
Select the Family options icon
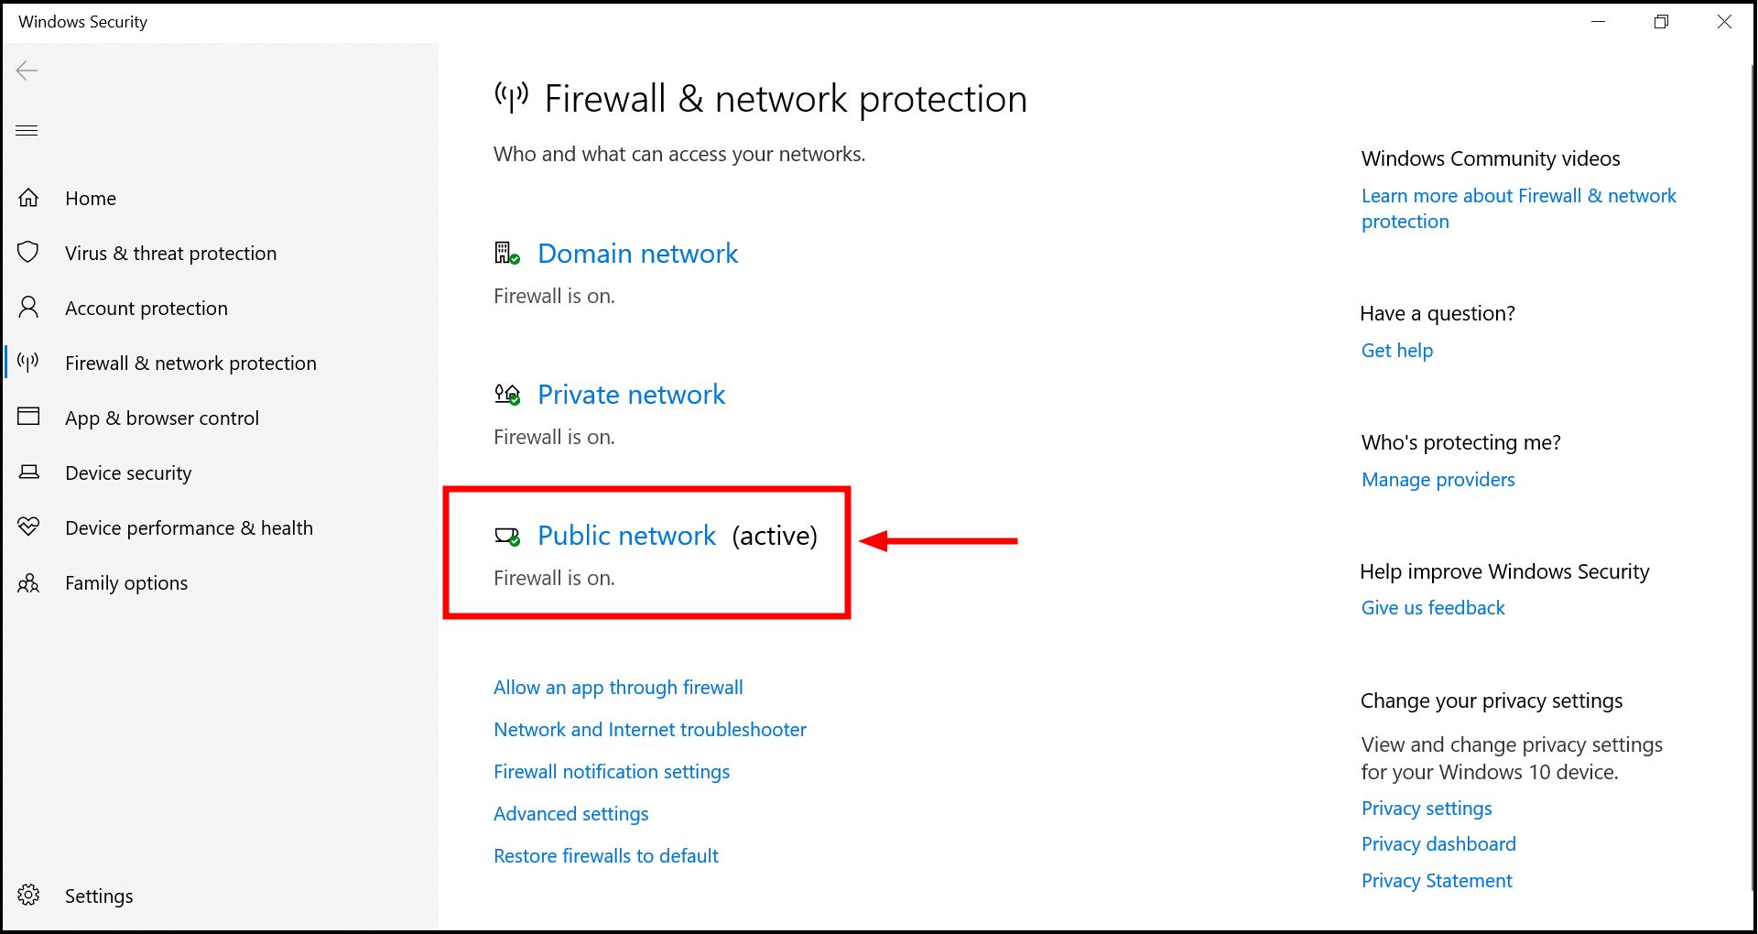point(28,582)
